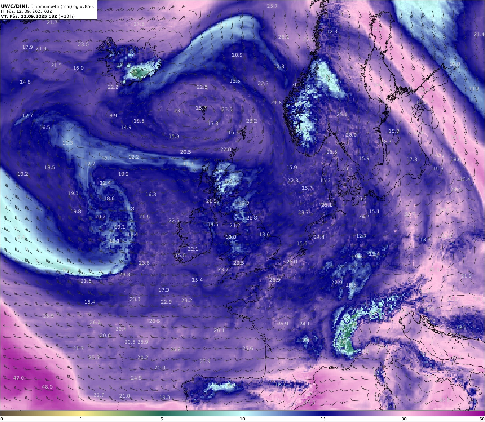Click the 13.3 map value
Screen dimensions: 485x422
point(425,240)
